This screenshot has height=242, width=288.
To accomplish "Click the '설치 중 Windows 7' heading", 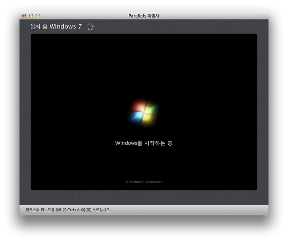I will [56, 26].
